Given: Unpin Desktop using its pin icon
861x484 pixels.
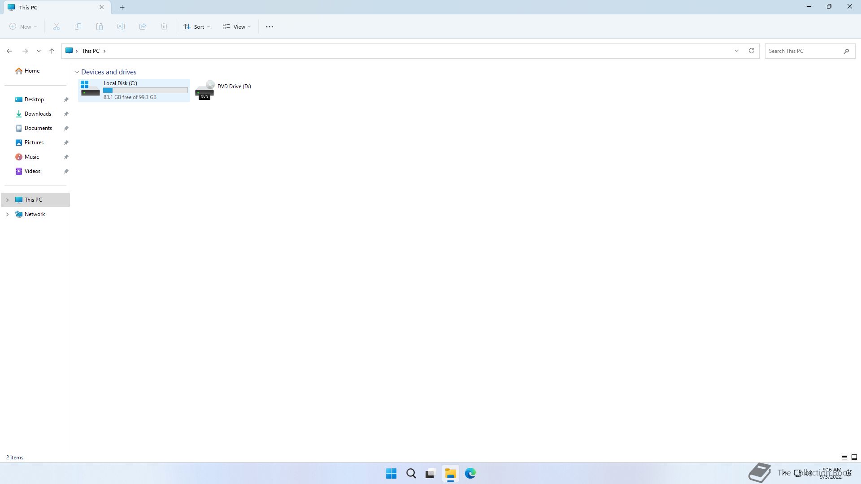Looking at the screenshot, I should point(66,99).
